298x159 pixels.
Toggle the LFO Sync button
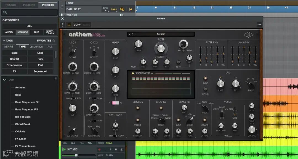(x=205, y=78)
